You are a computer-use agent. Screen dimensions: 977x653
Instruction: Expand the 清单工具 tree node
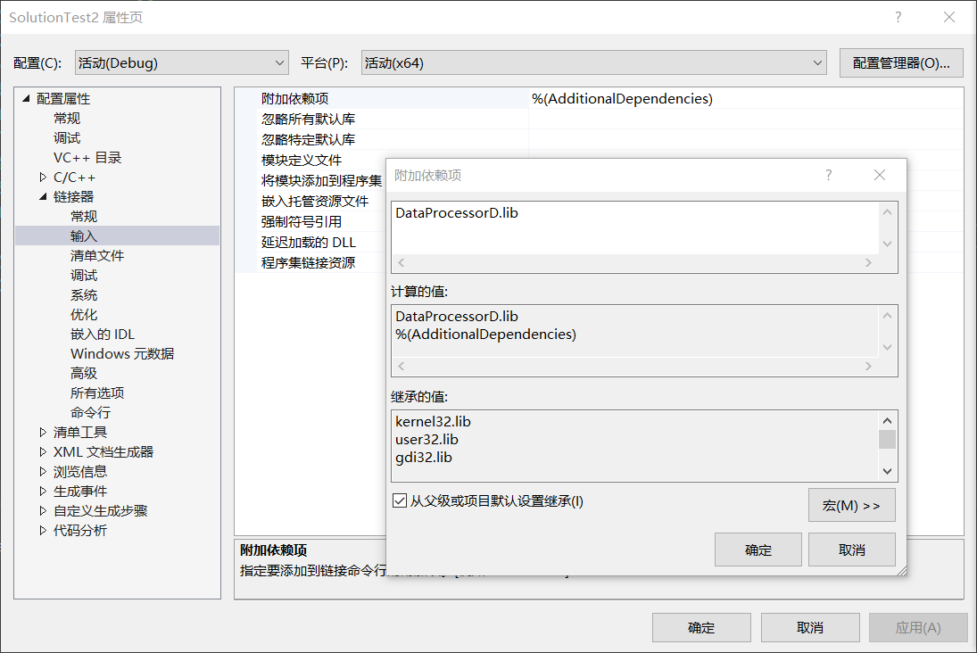click(x=39, y=432)
